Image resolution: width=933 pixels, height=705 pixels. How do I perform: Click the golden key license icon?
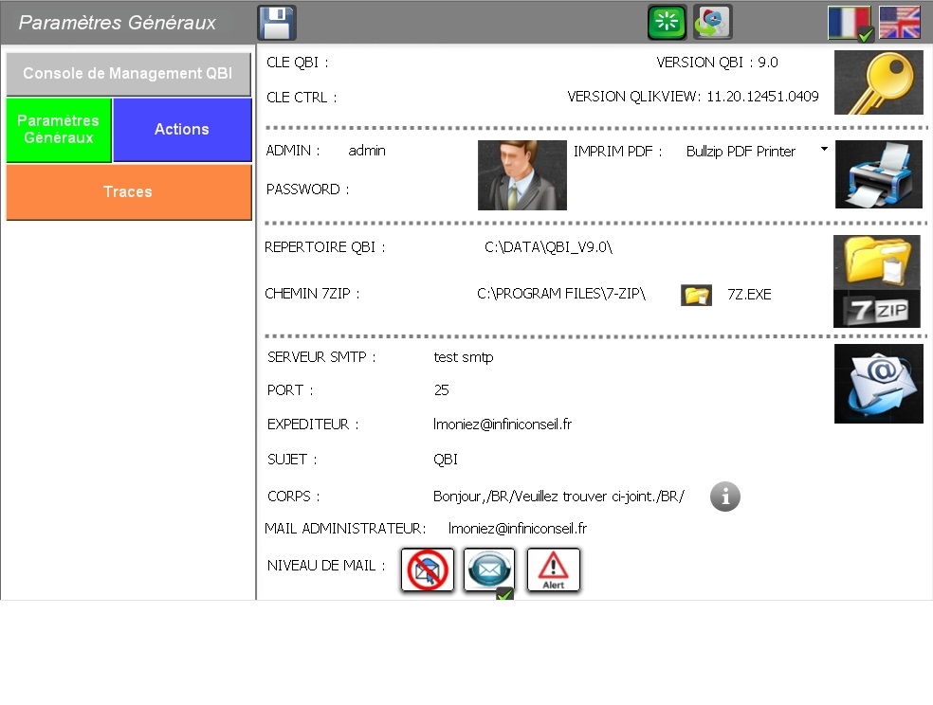pos(878,82)
